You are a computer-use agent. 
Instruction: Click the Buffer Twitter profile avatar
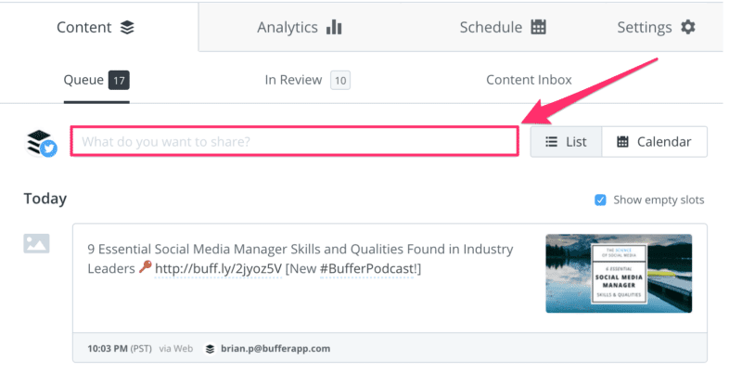pos(41,143)
